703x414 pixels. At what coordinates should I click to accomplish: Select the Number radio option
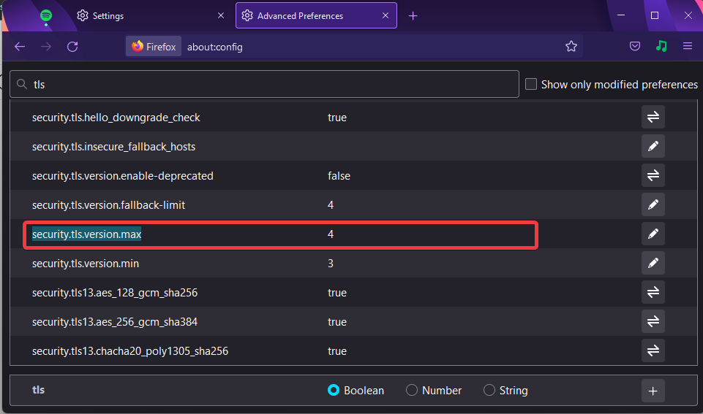(412, 391)
